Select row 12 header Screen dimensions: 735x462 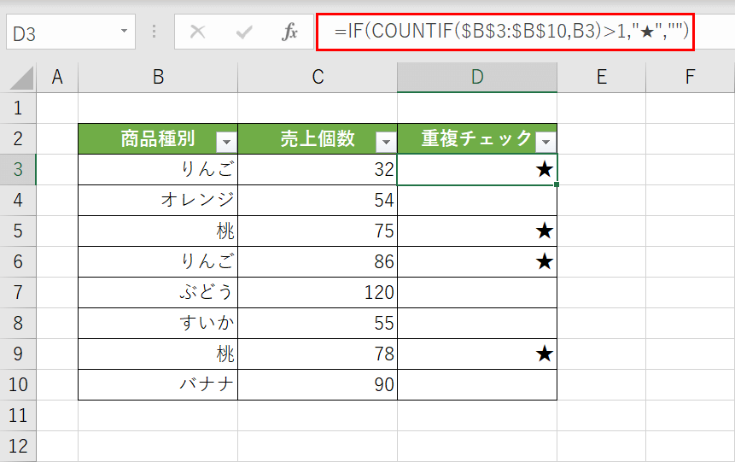[x=18, y=446]
